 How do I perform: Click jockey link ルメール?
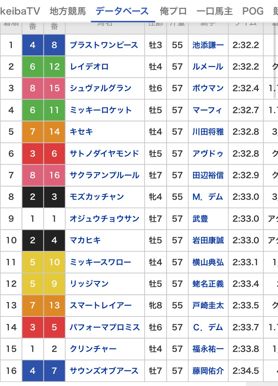208,67
